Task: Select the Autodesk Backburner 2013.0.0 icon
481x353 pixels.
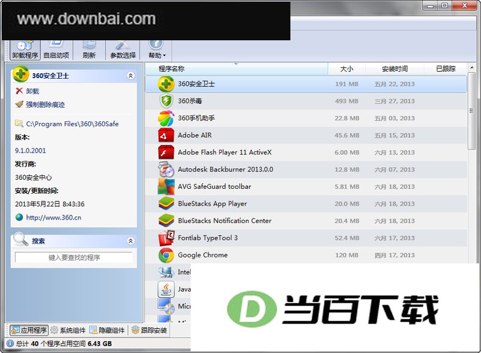Action: click(x=166, y=170)
